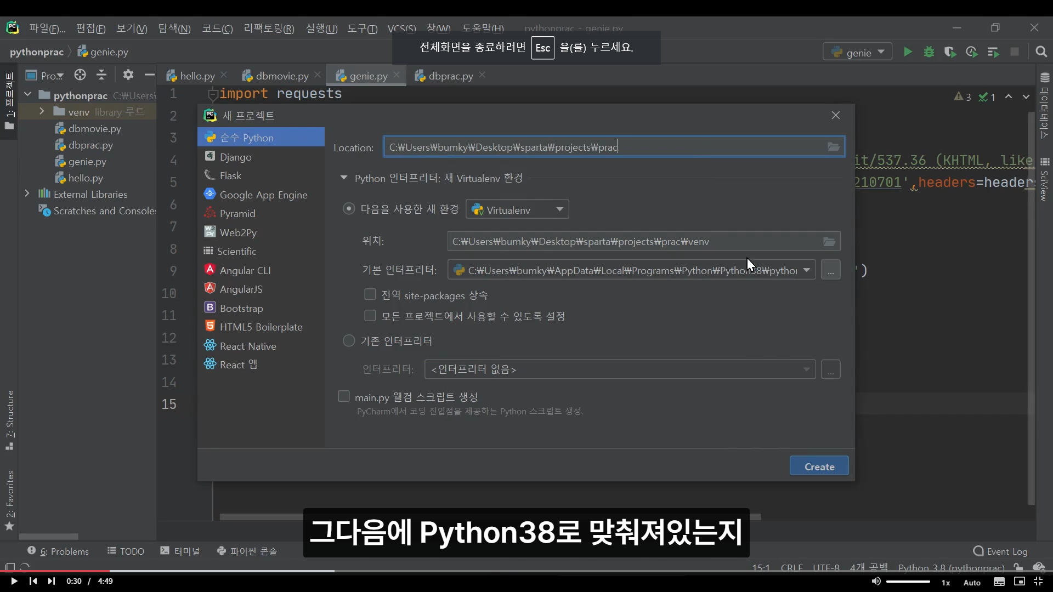Select Angular CLI project type

click(261, 270)
